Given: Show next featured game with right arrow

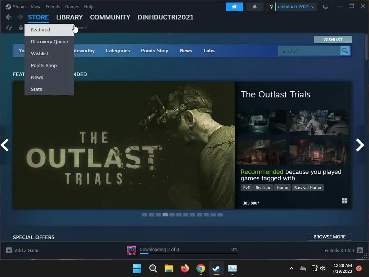Looking at the screenshot, I should point(360,145).
